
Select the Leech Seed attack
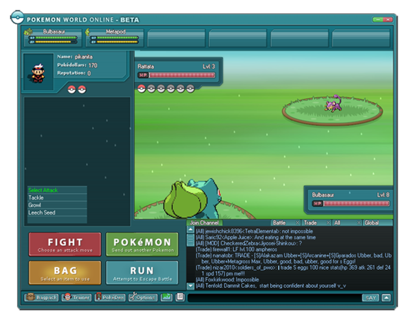pyautogui.click(x=58, y=213)
